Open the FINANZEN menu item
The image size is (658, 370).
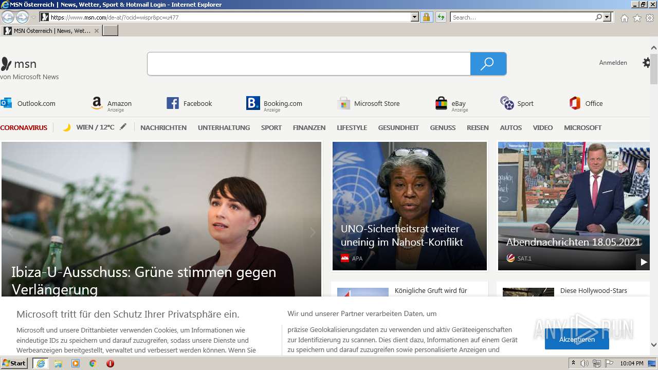[x=309, y=127]
